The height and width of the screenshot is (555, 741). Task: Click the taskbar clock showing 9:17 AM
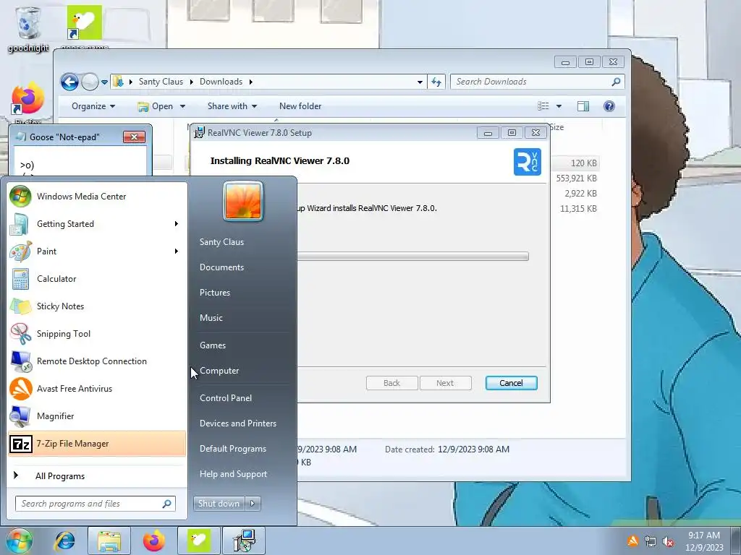704,541
